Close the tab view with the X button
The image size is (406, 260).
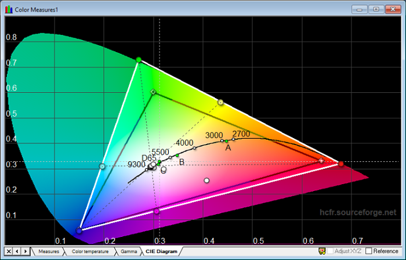pyautogui.click(x=9, y=251)
